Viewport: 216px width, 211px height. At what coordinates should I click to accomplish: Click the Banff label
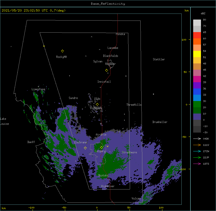[x=31, y=142]
